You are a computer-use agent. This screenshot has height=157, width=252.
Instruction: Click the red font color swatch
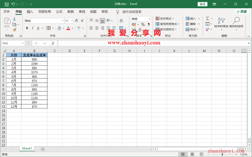tap(68, 28)
